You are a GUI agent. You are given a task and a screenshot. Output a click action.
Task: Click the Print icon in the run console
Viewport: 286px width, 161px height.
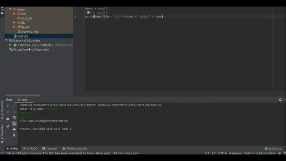click(14, 129)
